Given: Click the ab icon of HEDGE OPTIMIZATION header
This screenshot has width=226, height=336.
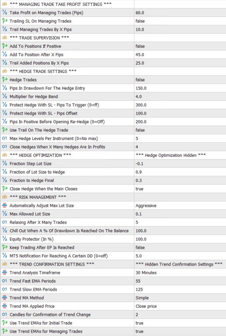Looking at the screenshot, I should pos(5,155).
